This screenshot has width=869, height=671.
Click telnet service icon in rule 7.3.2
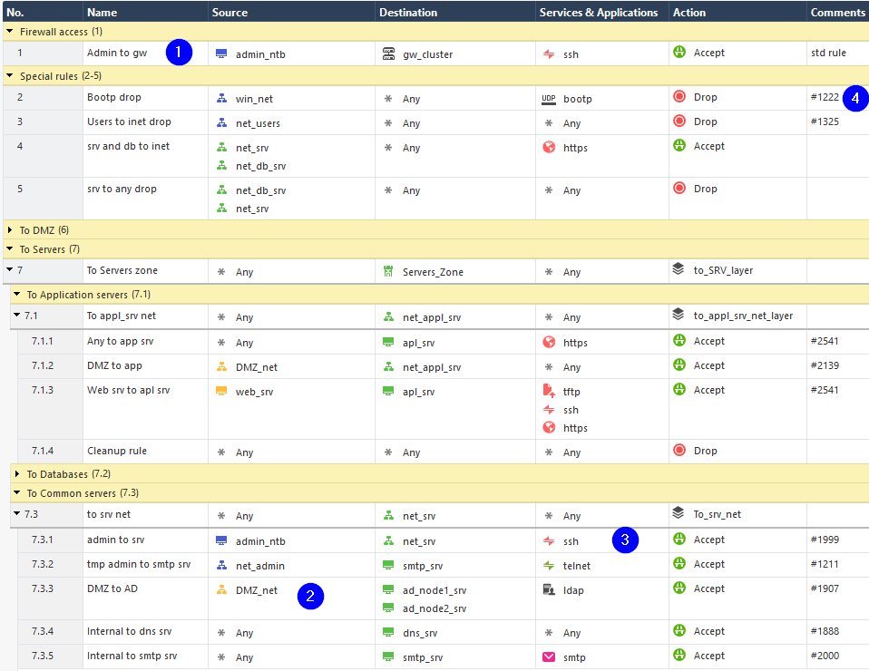(x=549, y=565)
